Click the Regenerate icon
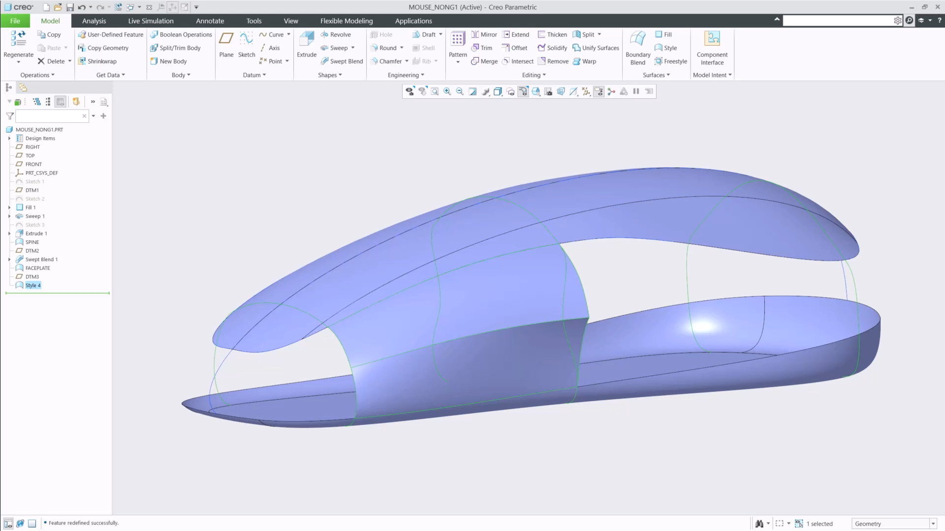 click(x=18, y=39)
